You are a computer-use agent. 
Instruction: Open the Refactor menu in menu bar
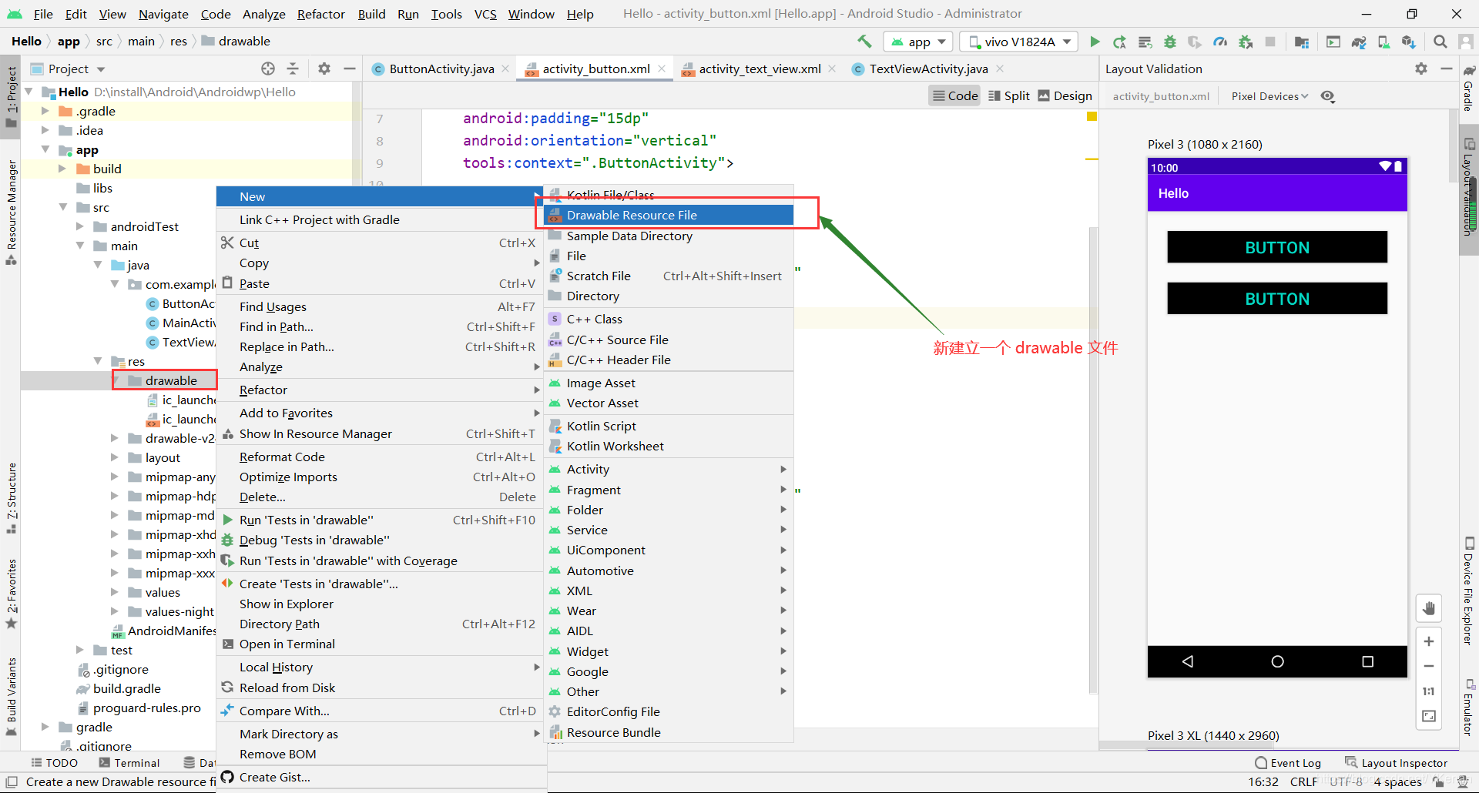tap(320, 14)
